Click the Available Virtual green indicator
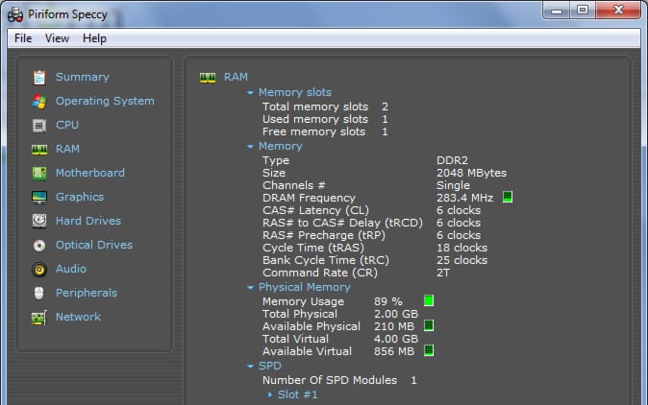The height and width of the screenshot is (405, 648). point(429,351)
